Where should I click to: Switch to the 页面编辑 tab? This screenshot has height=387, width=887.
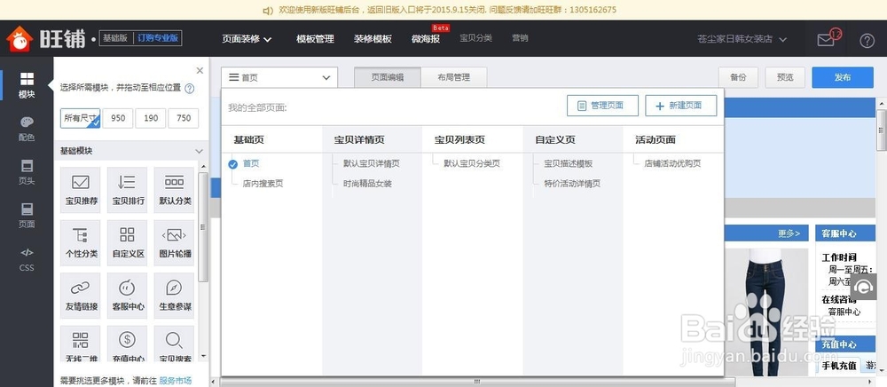[388, 77]
